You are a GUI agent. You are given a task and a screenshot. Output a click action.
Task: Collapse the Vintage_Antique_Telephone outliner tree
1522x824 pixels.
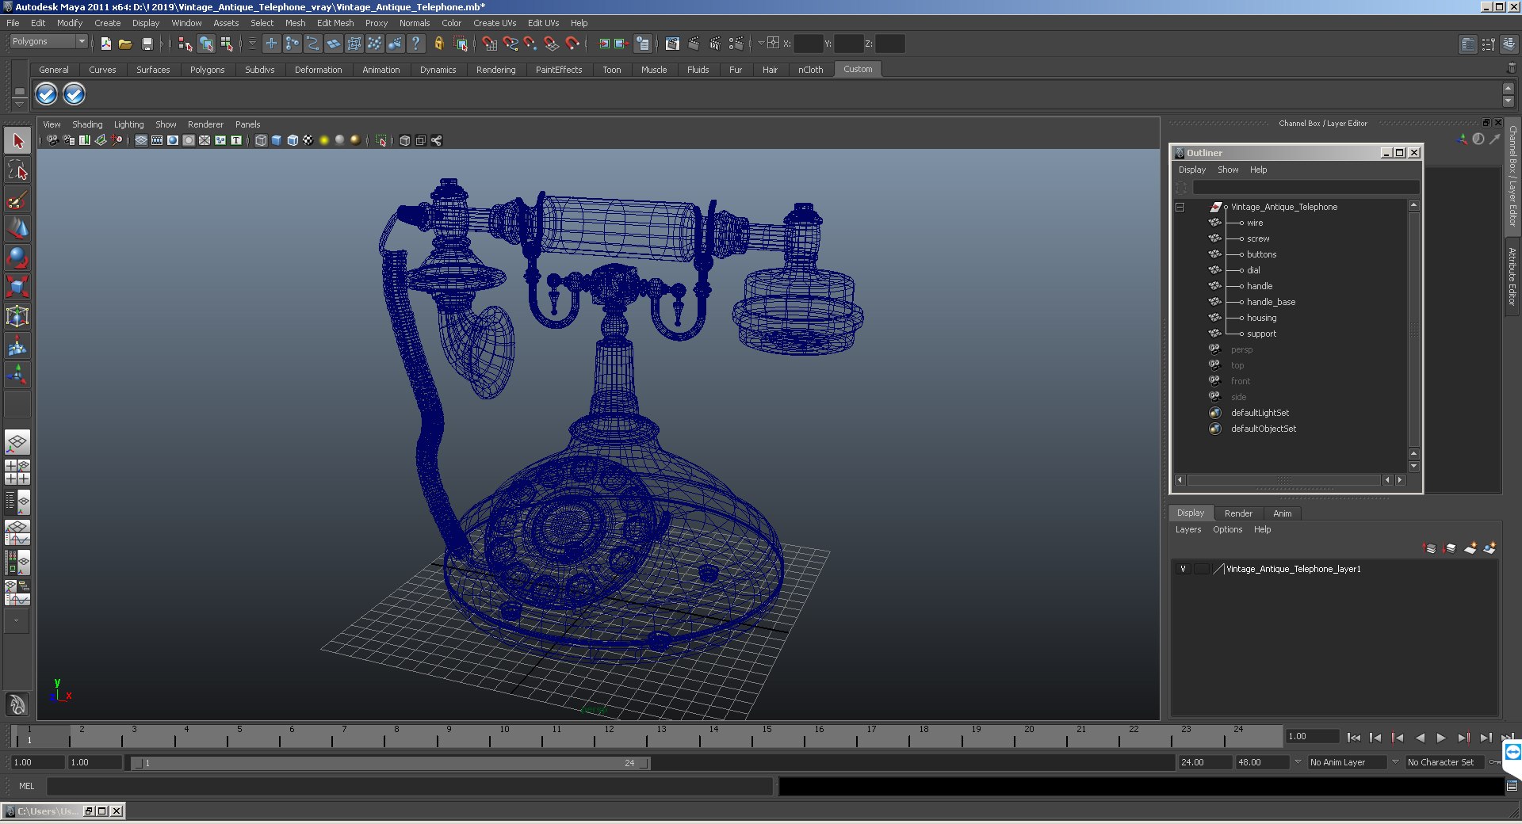1180,207
